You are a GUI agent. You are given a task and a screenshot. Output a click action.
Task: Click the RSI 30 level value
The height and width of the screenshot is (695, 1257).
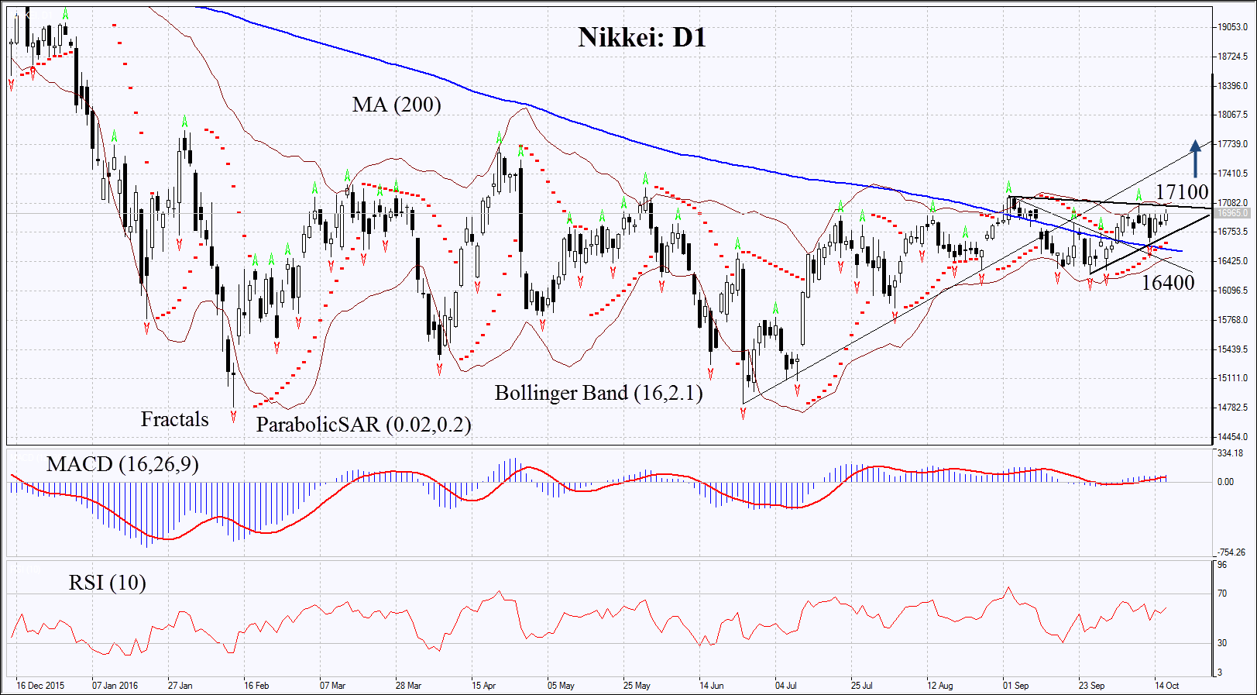click(1222, 643)
